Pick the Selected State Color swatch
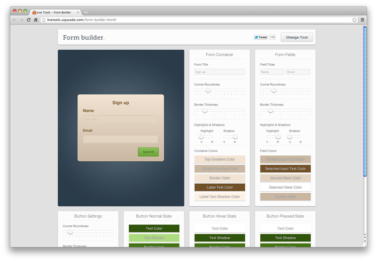 (285, 187)
